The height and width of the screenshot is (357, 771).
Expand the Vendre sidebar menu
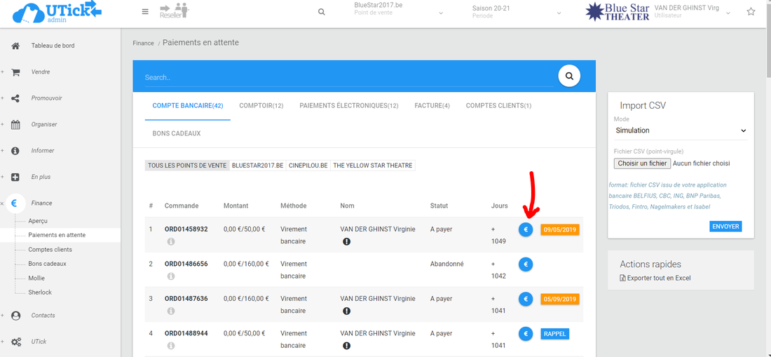point(41,72)
